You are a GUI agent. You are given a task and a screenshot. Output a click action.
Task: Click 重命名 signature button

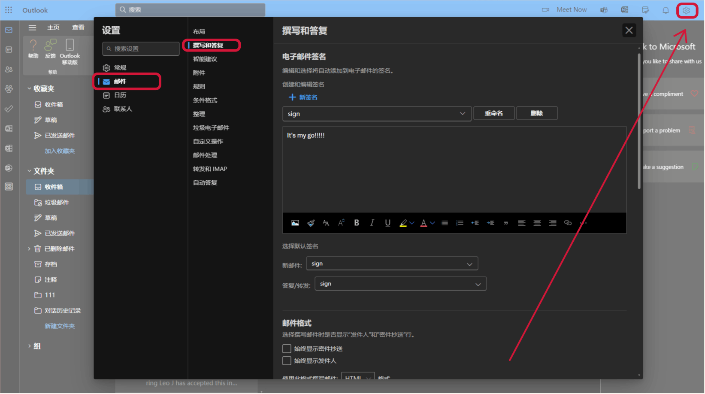pyautogui.click(x=494, y=113)
